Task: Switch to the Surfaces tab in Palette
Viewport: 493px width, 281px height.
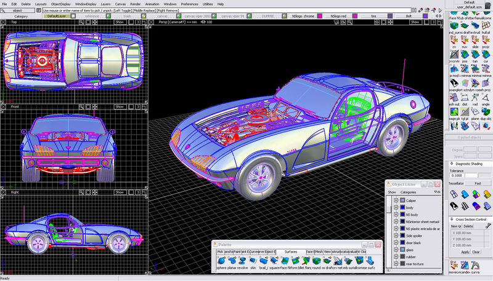Action: (x=290, y=251)
